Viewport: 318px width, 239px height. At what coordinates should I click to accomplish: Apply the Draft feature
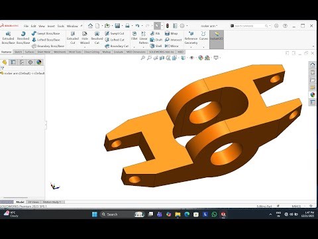156,40
